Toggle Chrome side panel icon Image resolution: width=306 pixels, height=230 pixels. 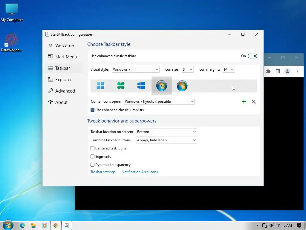point(278,71)
